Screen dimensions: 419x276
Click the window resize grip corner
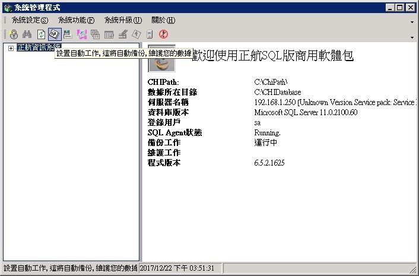413,269
